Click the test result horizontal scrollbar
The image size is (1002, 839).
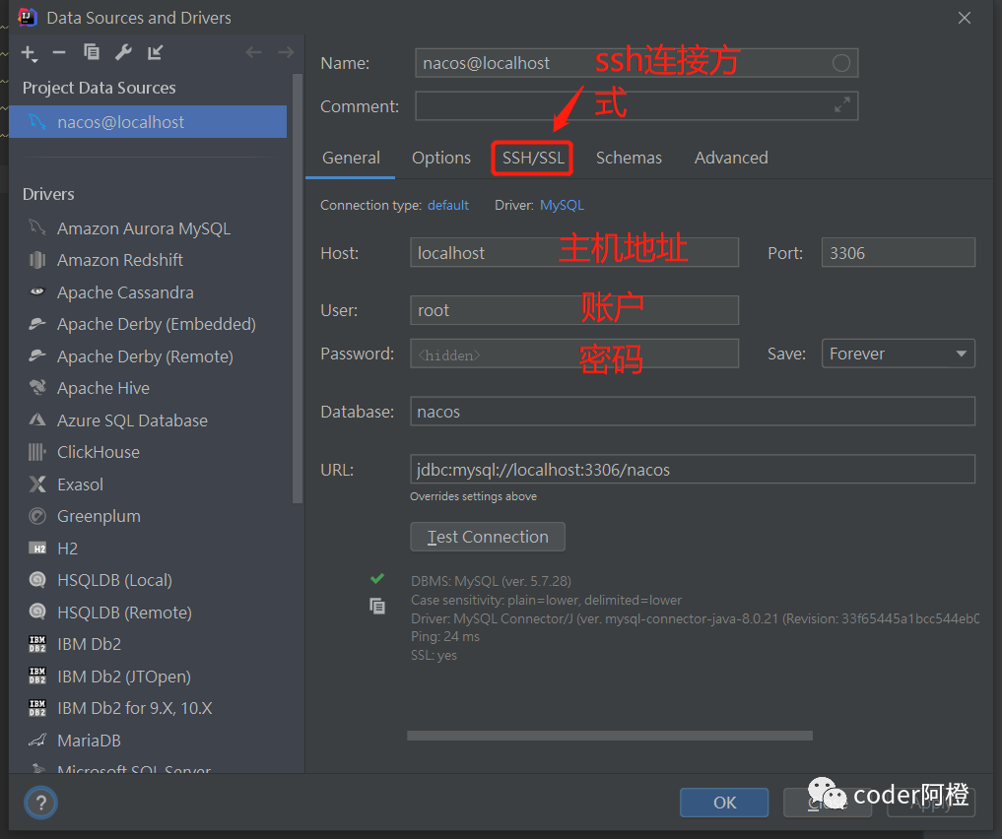pos(610,736)
